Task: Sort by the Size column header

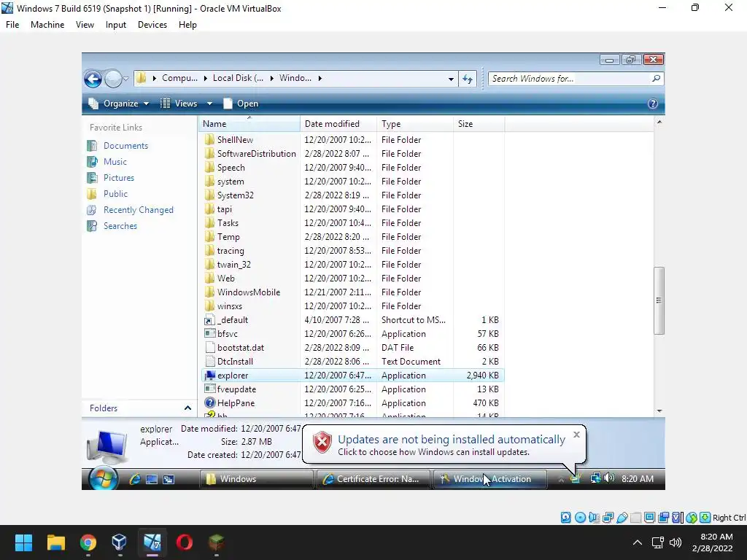Action: [479, 124]
